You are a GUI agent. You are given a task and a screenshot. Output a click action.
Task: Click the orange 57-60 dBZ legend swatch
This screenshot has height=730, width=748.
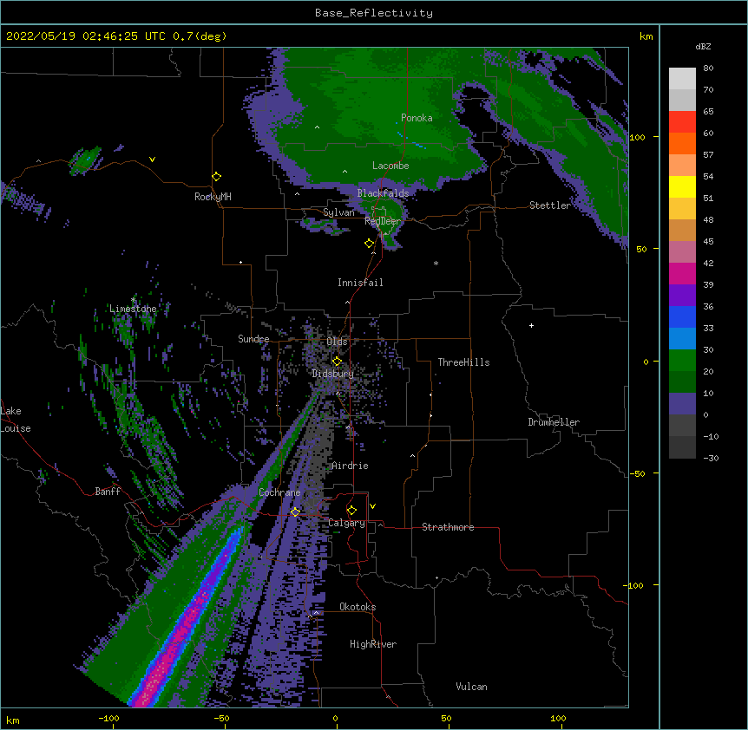[x=682, y=143]
